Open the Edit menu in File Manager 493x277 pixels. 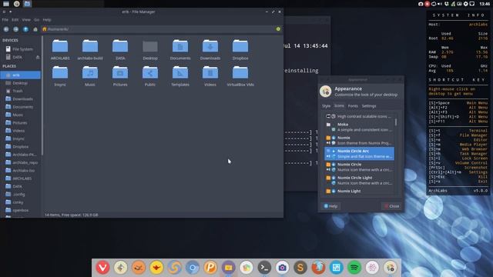[x=15, y=20]
